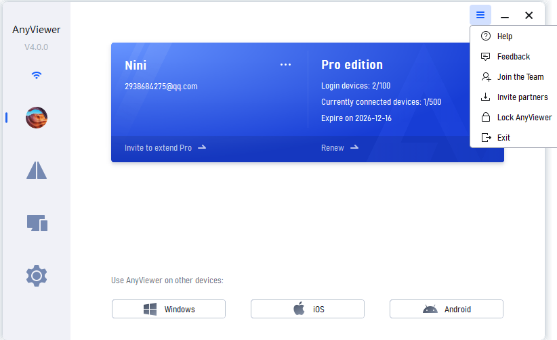Click the Android download button

point(446,309)
